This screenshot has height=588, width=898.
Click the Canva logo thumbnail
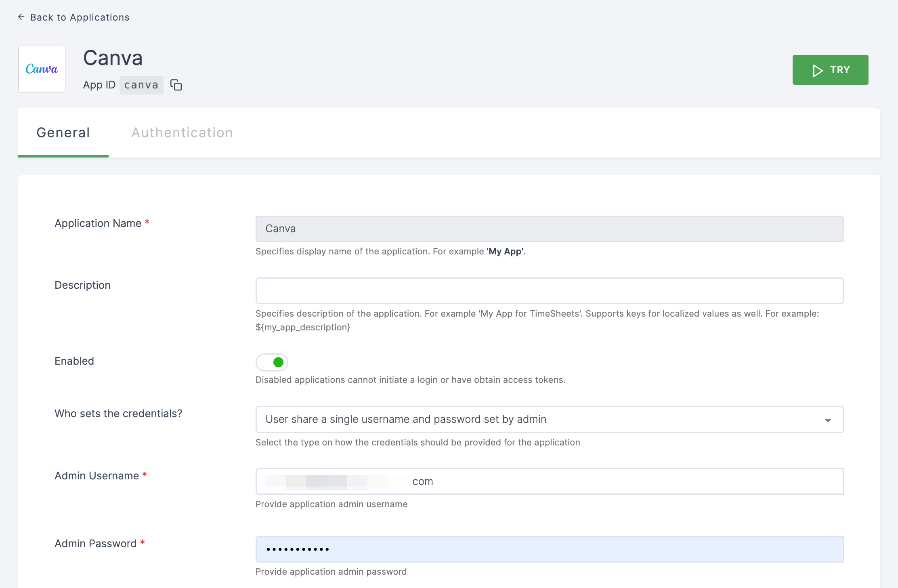[42, 69]
